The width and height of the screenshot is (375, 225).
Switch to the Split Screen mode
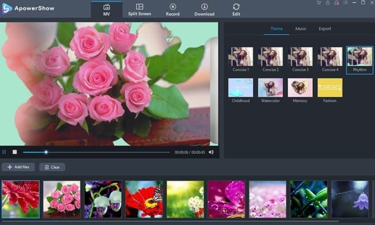[x=139, y=10]
